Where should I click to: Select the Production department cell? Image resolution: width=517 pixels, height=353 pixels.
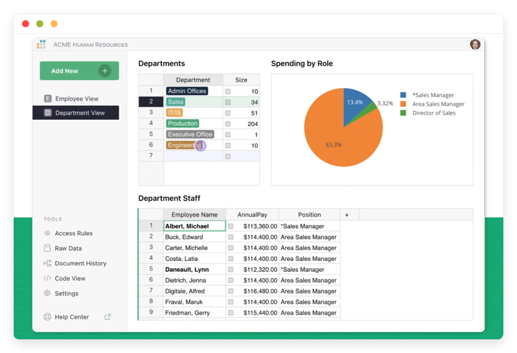click(x=193, y=123)
